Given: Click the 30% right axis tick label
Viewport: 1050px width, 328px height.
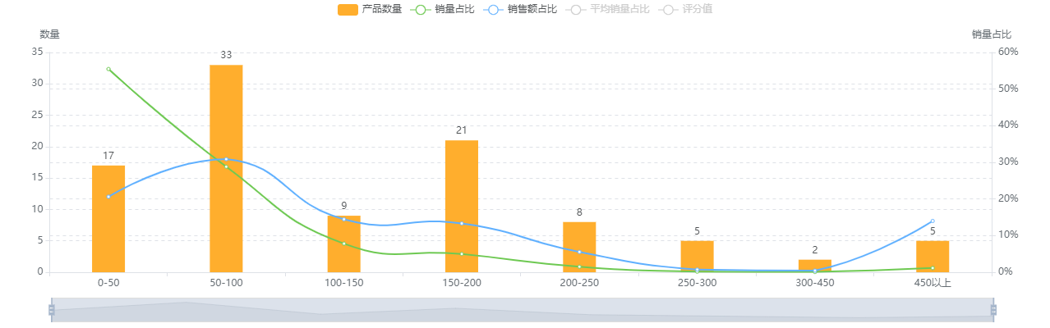Looking at the screenshot, I should 1008,162.
